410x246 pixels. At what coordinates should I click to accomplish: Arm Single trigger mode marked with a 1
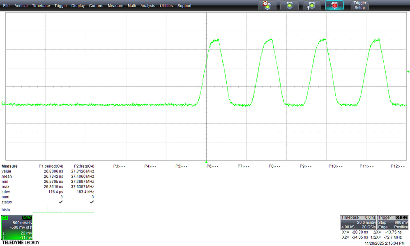(312, 5)
